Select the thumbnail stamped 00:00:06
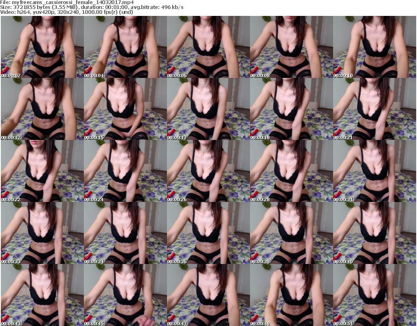The width and height of the screenshot is (417, 326). pos(208,47)
